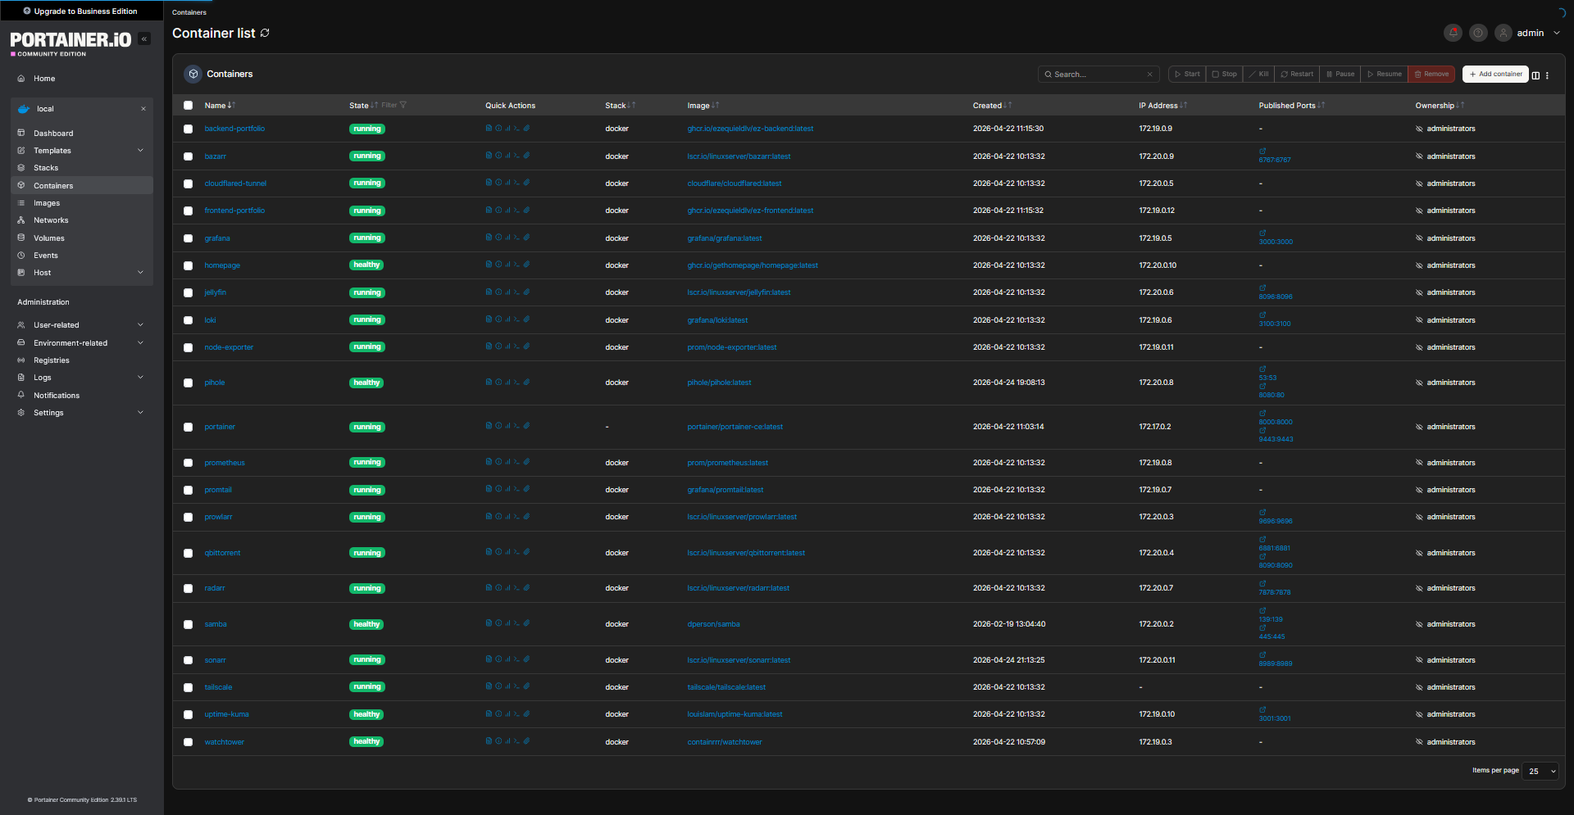Open Registries in sidebar
The height and width of the screenshot is (815, 1574).
pyautogui.click(x=82, y=360)
